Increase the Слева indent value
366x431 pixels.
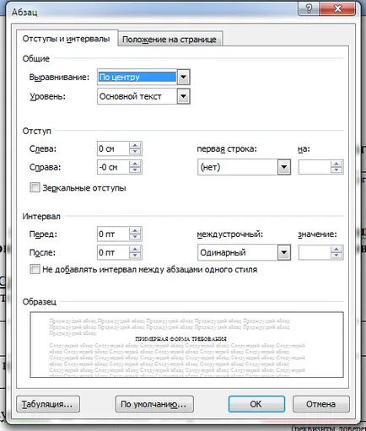135,145
